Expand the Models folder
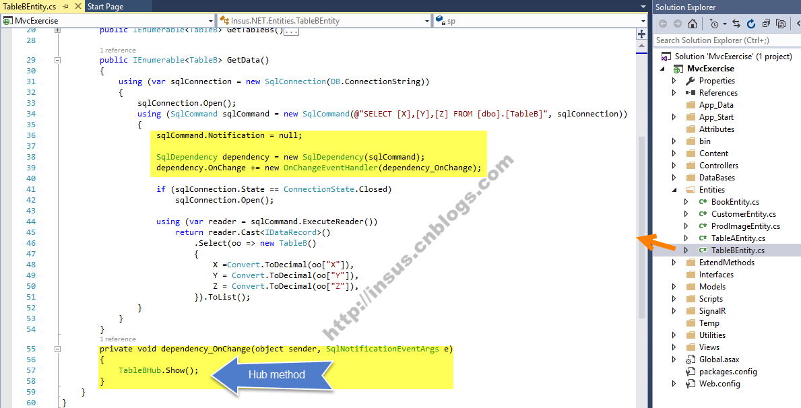This screenshot has width=801, height=408. coord(674,287)
